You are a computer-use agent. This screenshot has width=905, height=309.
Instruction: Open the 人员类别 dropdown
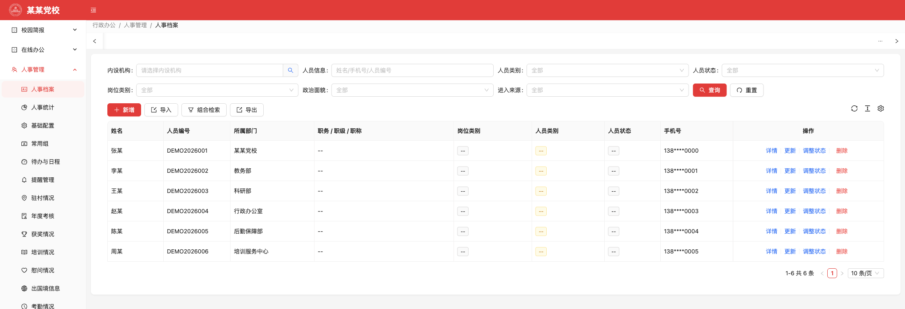coord(608,70)
